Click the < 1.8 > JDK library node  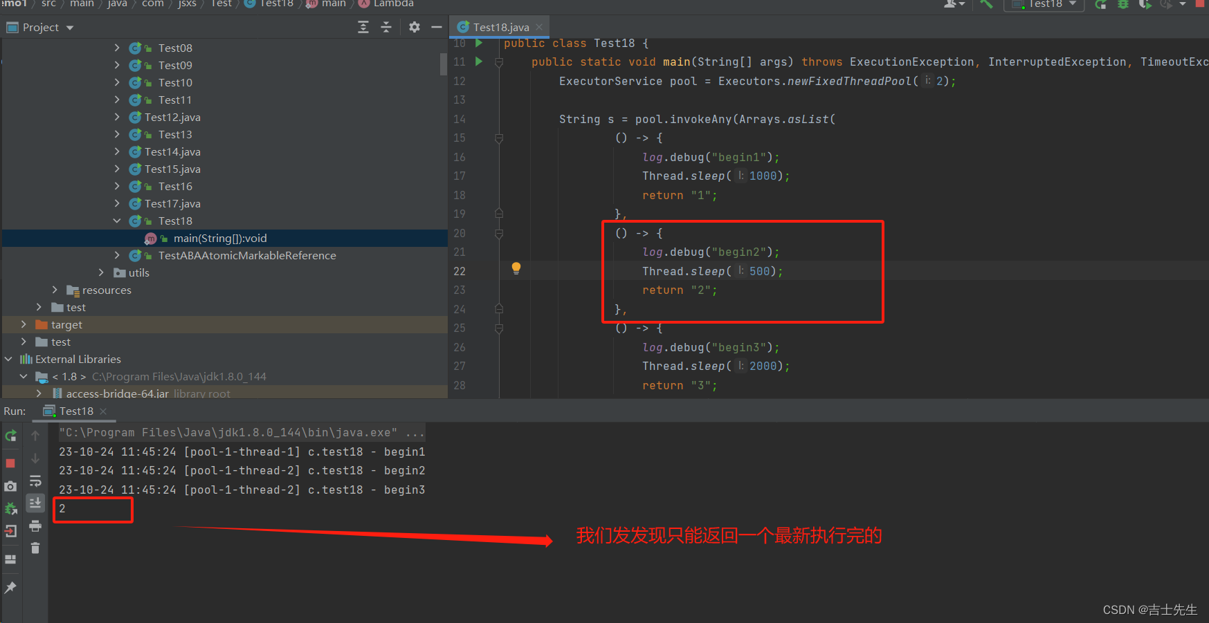tap(69, 376)
